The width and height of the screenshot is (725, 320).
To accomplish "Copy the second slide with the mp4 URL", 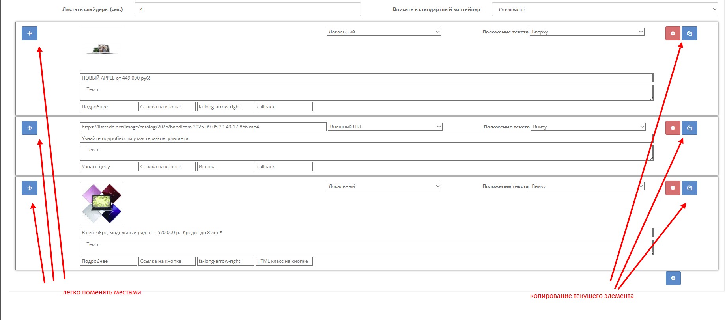I will pyautogui.click(x=689, y=128).
